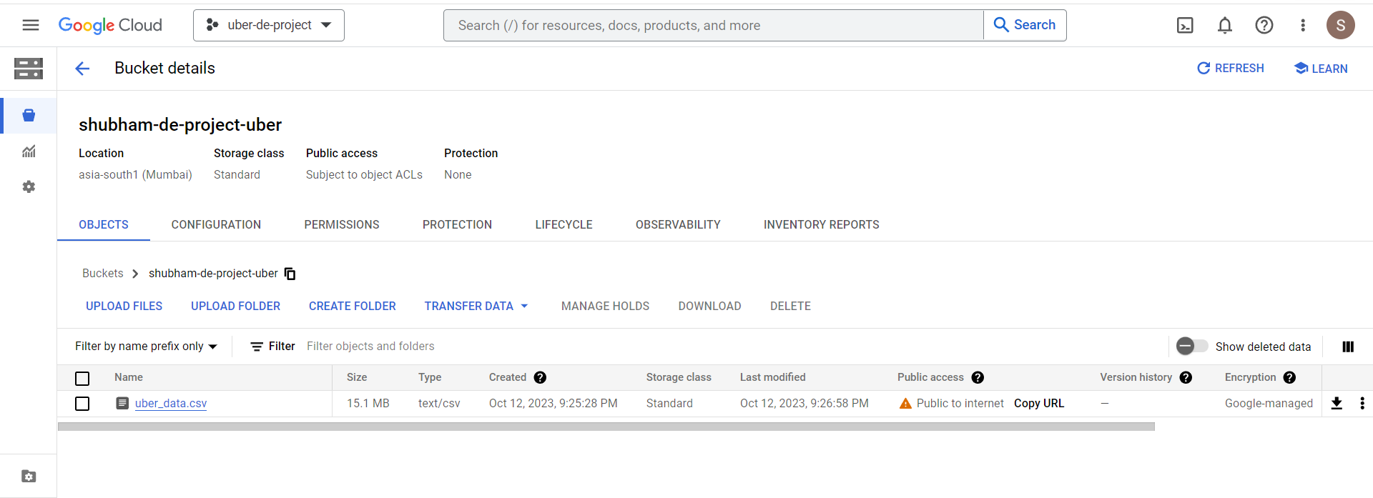Toggle Show deleted data switch
Image resolution: width=1373 pixels, height=498 pixels.
[1192, 347]
